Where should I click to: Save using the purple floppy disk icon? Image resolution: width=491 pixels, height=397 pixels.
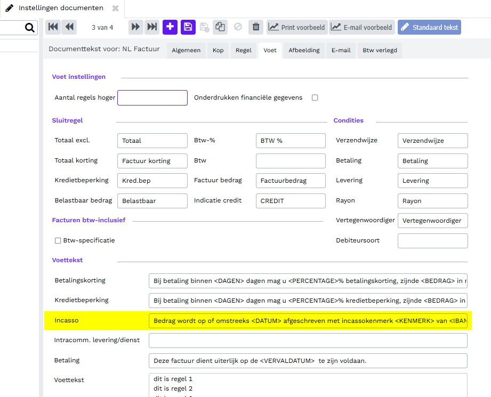click(x=188, y=27)
